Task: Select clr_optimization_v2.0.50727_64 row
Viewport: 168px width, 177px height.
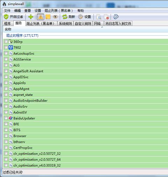Action: pyautogui.click(x=86, y=160)
